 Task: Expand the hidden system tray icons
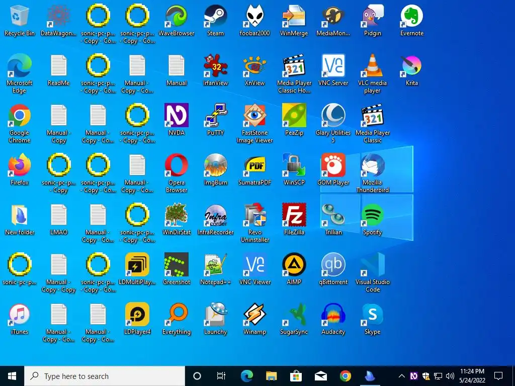tap(401, 376)
